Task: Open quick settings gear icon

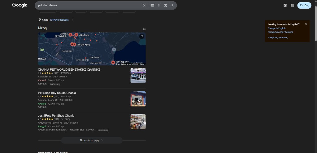Action: 285,6
